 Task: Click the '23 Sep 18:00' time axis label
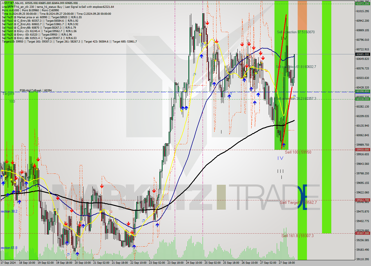[x=175, y=263]
